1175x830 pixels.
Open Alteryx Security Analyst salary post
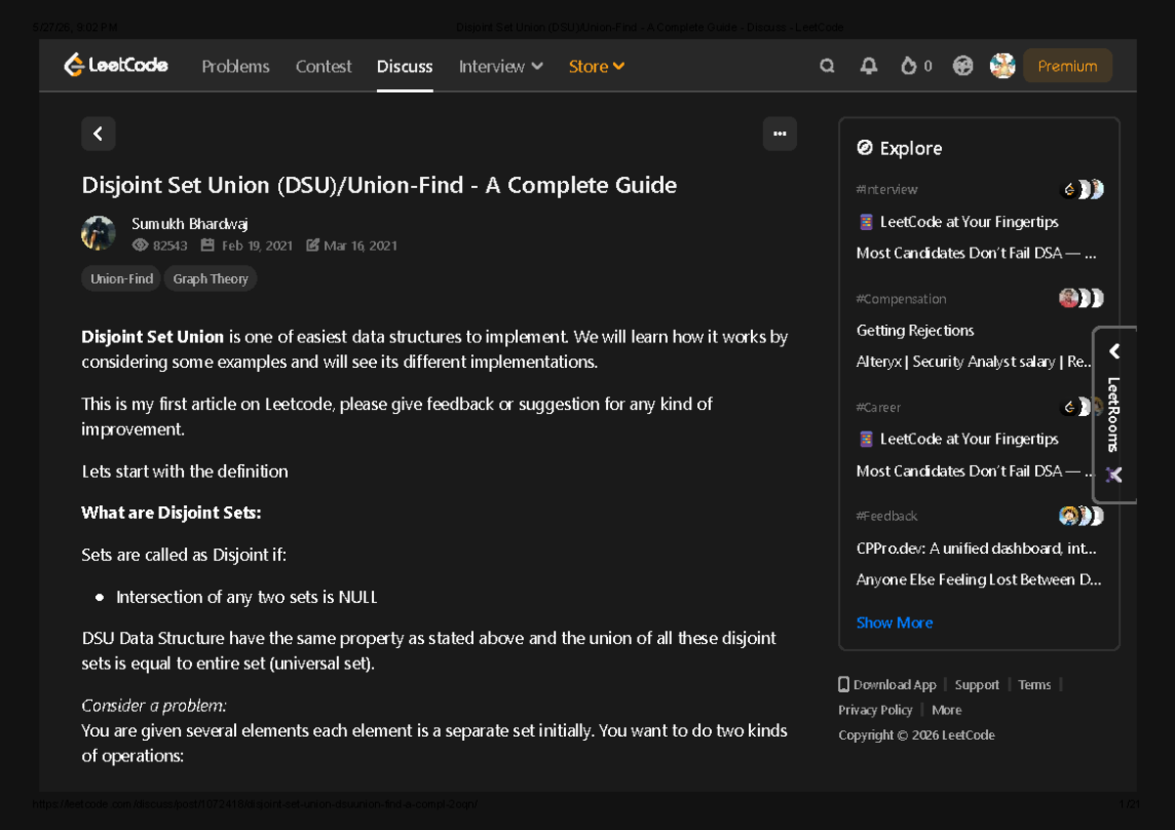(975, 362)
